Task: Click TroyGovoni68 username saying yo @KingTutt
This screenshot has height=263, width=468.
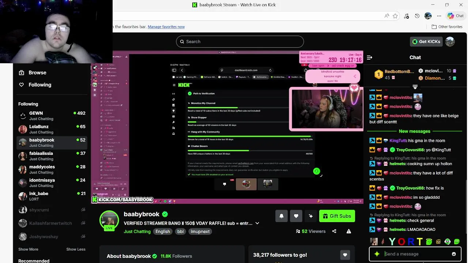Action: pos(410,150)
